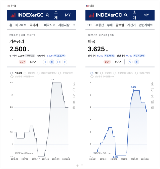Open the MY link in the US header
Screen dimensions: 160x169
click(x=146, y=15)
